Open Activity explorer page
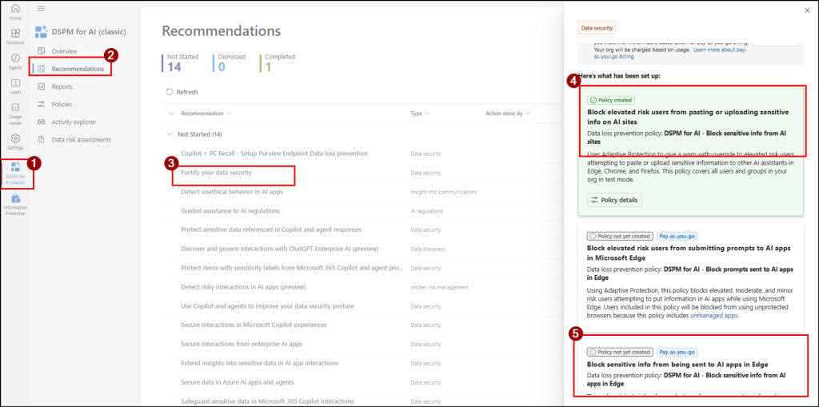This screenshot has height=407, width=819. click(74, 122)
